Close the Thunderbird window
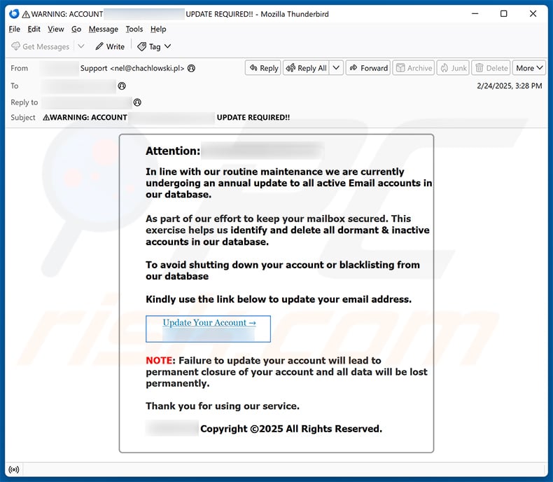Image resolution: width=553 pixels, height=482 pixels. click(533, 14)
